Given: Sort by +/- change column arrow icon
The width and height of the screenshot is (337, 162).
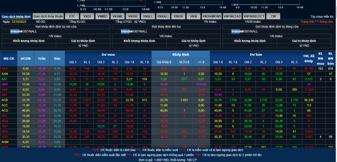Looking at the screenshot, I should 204,62.
